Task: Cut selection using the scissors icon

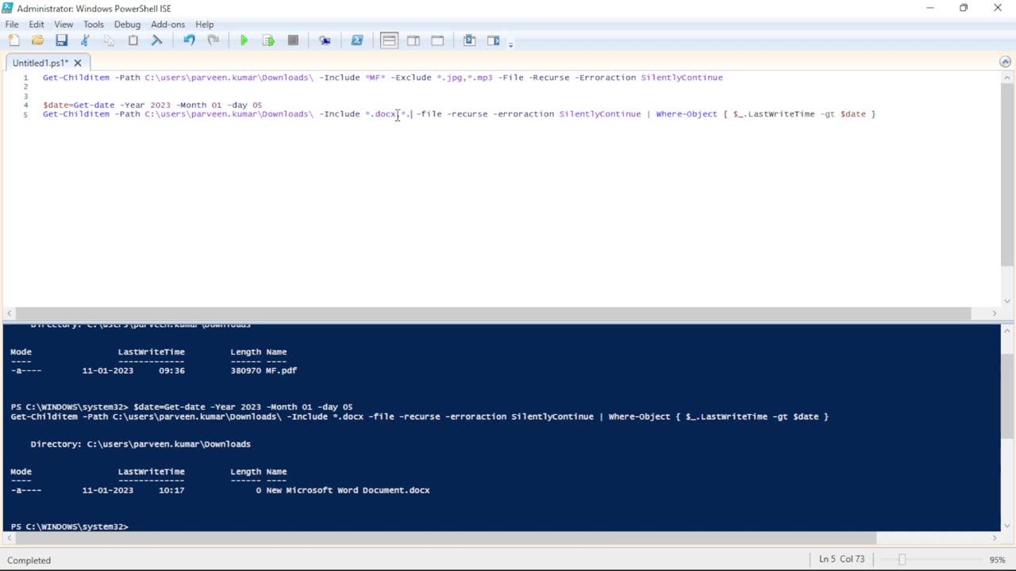Action: pos(85,40)
